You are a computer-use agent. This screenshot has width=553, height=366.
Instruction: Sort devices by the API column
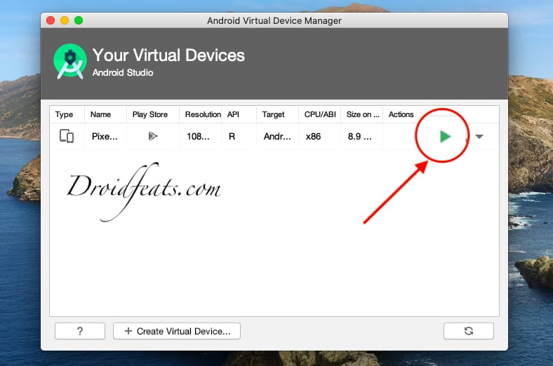click(234, 114)
